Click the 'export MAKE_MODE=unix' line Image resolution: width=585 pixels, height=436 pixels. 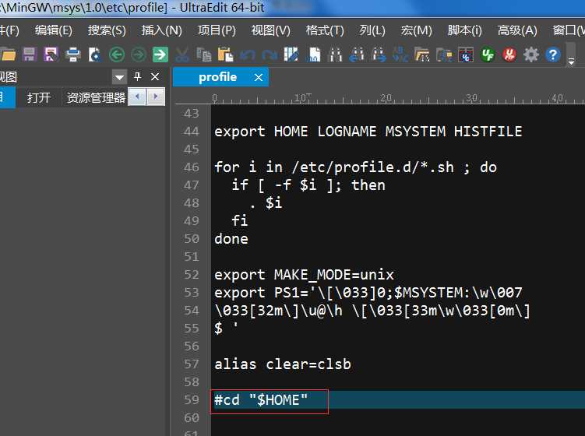(x=304, y=275)
